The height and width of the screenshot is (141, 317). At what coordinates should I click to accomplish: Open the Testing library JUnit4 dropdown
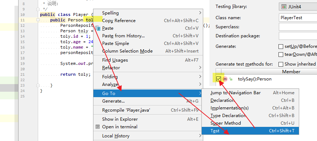tap(298, 7)
